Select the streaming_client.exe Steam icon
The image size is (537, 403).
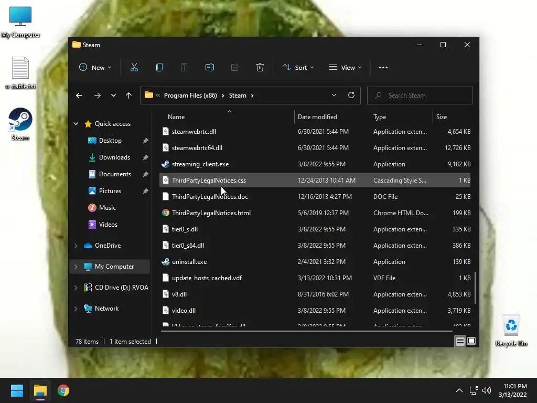point(165,164)
